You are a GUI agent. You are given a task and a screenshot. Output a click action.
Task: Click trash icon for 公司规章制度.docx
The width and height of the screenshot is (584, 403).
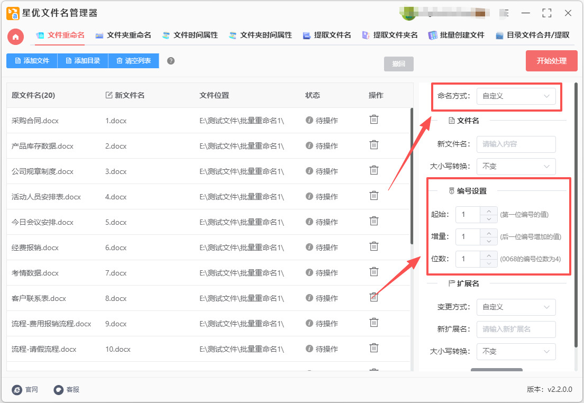coord(373,170)
